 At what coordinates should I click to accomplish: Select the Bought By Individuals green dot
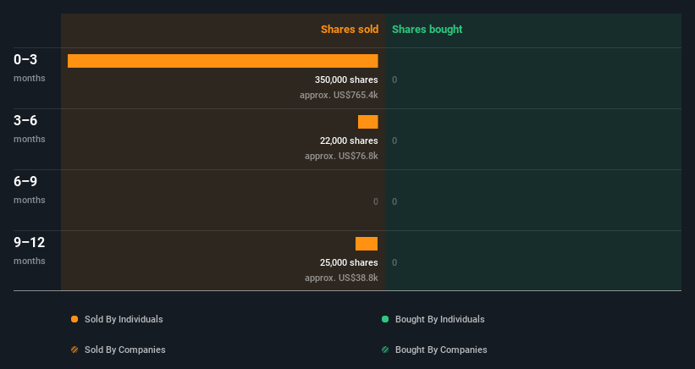tap(385, 319)
